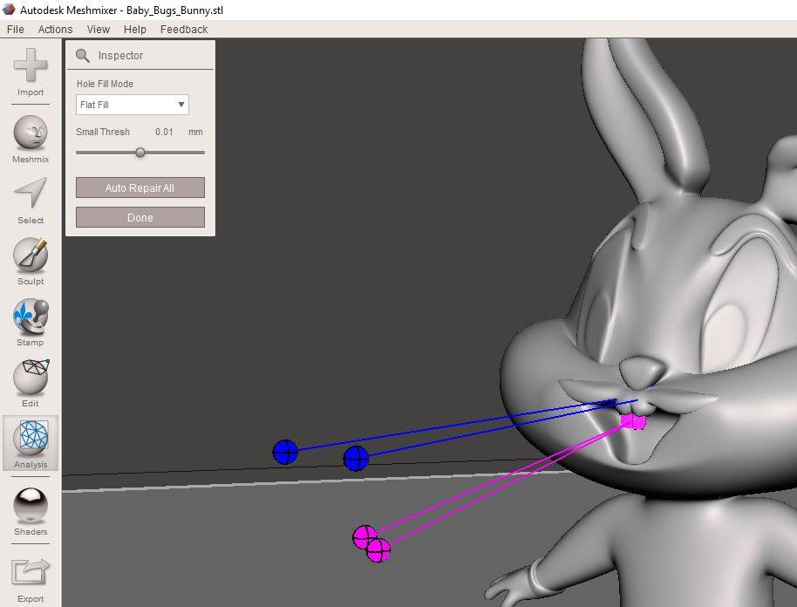Image resolution: width=797 pixels, height=607 pixels.
Task: Click the left blue defect sphere marker
Action: 285,452
